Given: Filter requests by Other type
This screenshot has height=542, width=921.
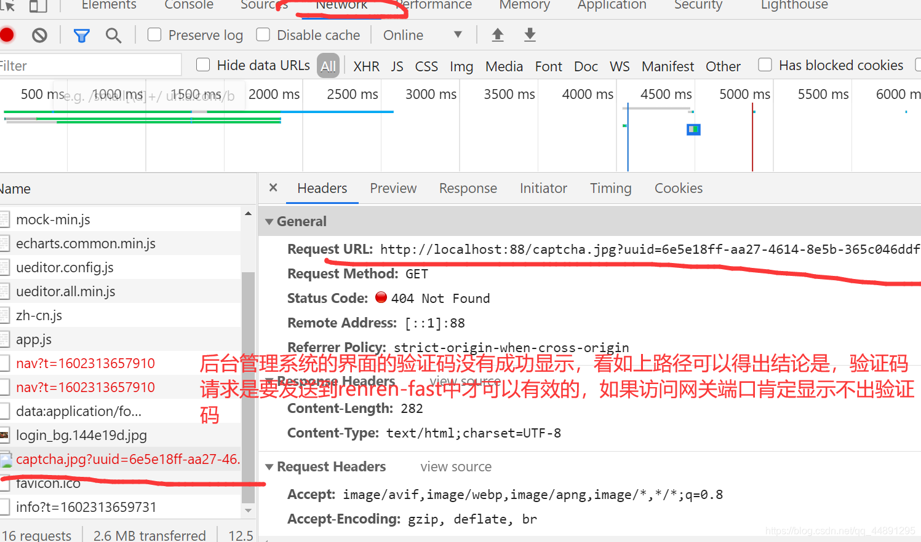Looking at the screenshot, I should click(723, 66).
